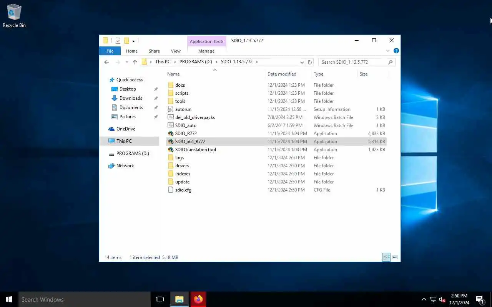Screen dimensions: 492x307
Task: Select the del_old_driverpacks batch file icon
Action: 171,117
